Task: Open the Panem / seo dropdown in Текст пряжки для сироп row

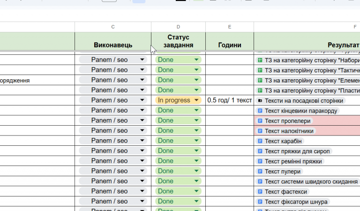Action: [x=113, y=151]
